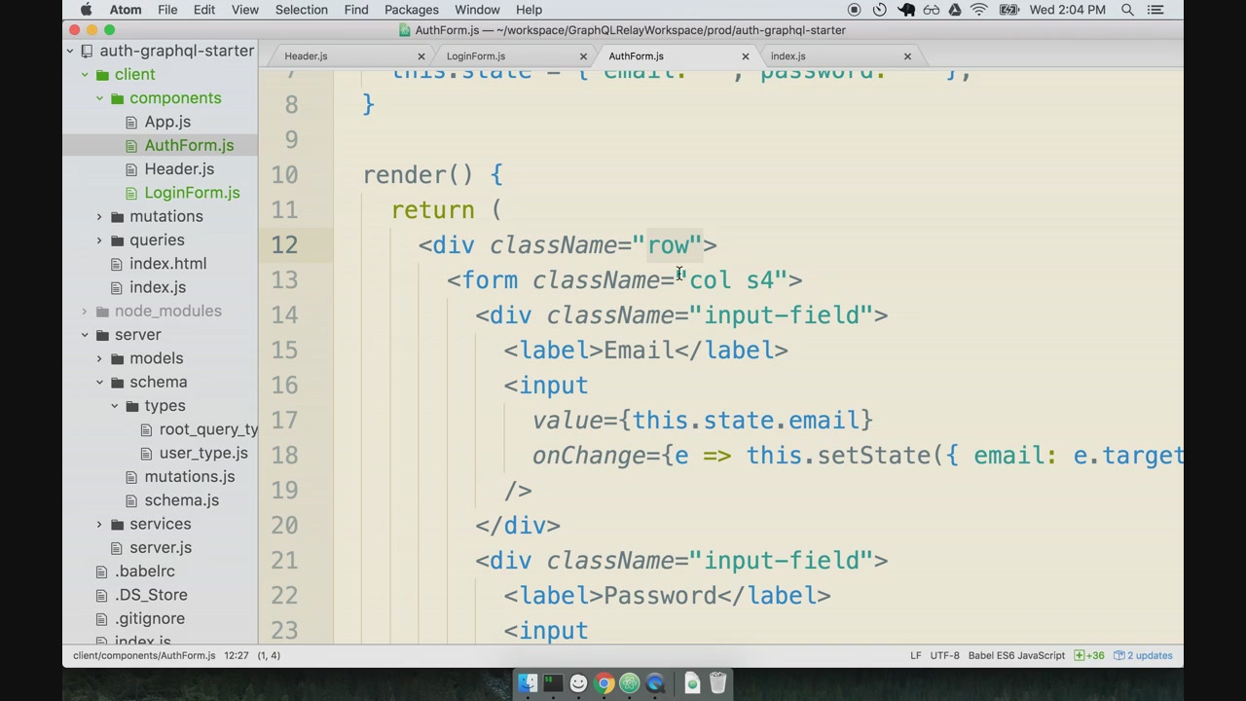
Task: Close the Header.js tab
Action: click(x=421, y=56)
